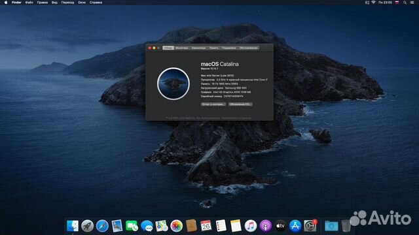Screen dimensions: 419x235
Task: Click the Wi-Fi status icon in menu bar
Action: coord(373,3)
